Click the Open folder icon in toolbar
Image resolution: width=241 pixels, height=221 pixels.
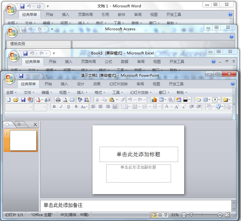(16, 100)
